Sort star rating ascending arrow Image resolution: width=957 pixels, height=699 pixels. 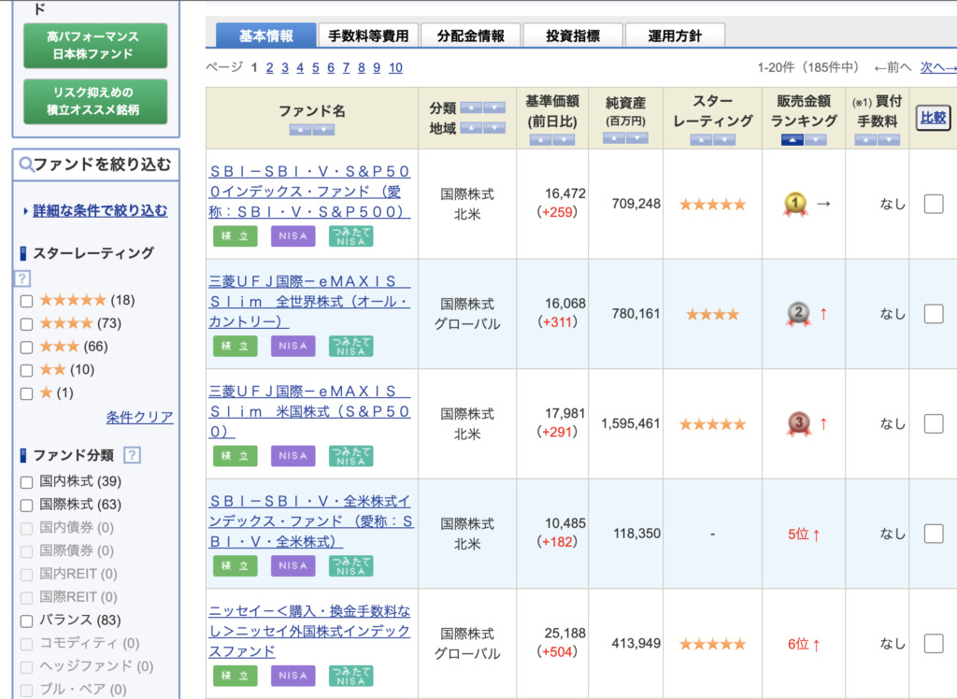click(701, 140)
